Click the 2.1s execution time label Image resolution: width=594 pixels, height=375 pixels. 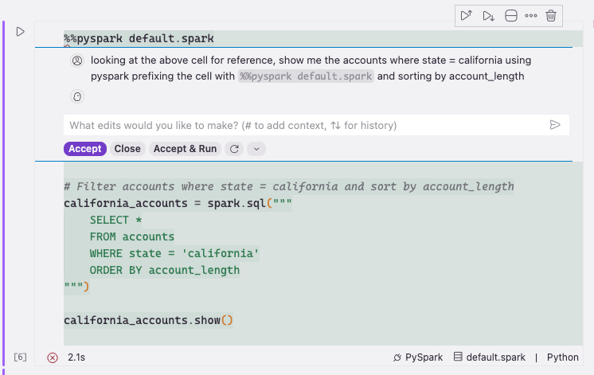pyautogui.click(x=76, y=357)
